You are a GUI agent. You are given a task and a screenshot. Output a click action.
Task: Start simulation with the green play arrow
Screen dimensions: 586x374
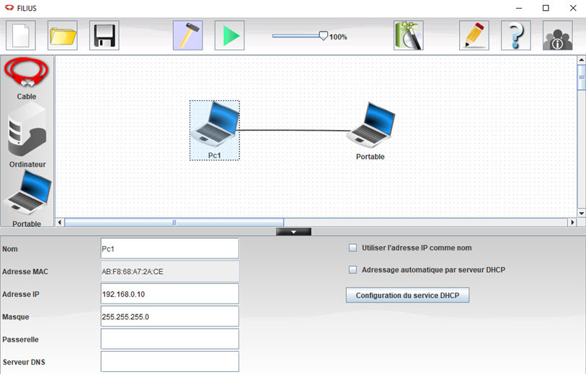(x=229, y=35)
